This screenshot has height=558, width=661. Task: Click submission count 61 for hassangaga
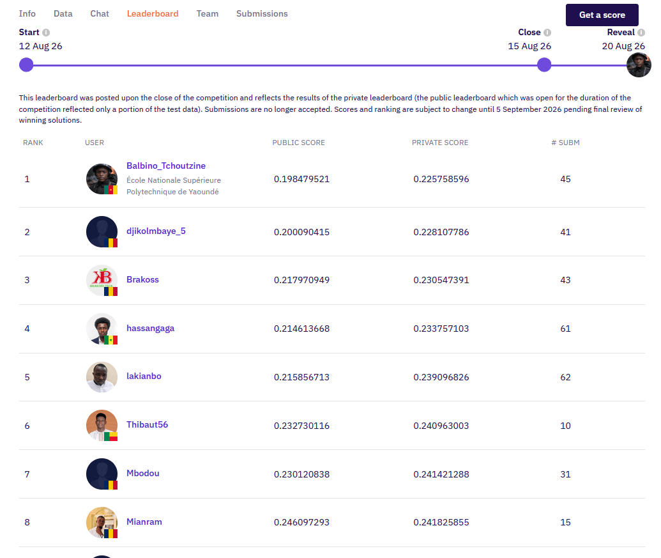pos(565,329)
